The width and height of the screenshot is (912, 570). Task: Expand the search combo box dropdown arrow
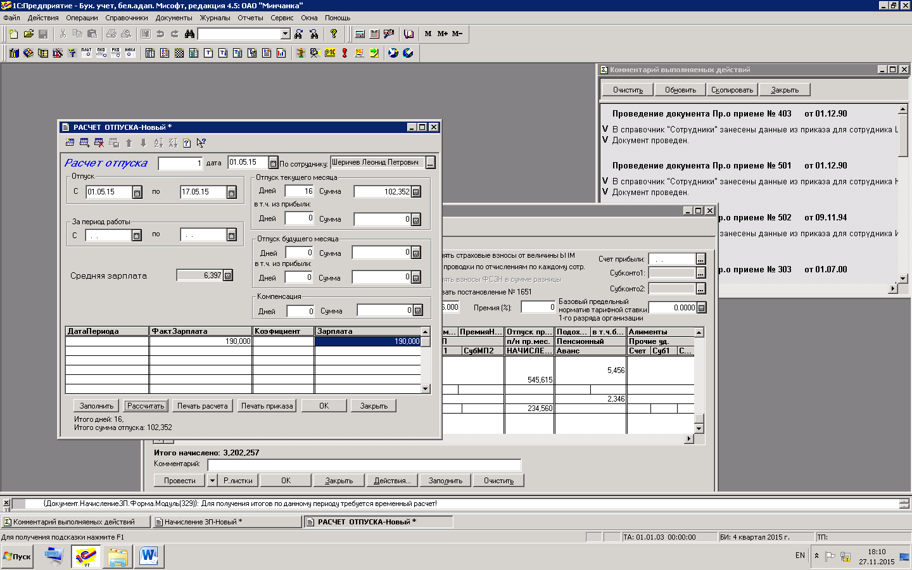coord(285,34)
